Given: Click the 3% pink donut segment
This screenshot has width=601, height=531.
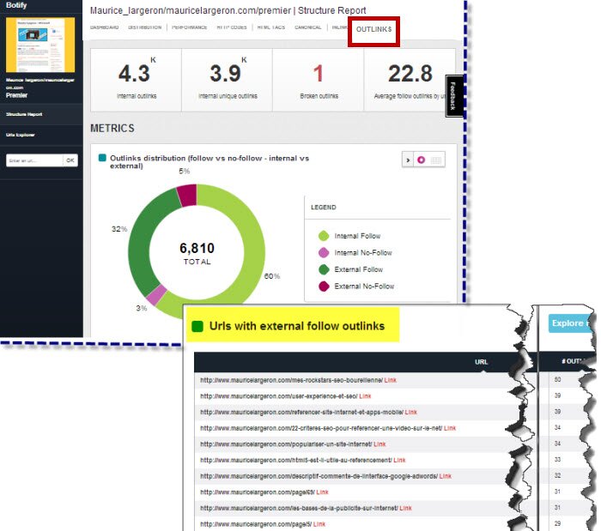Looking at the screenshot, I should click(156, 295).
